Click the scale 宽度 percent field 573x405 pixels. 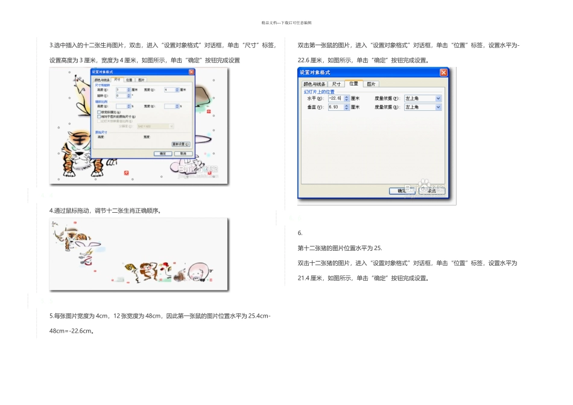(x=170, y=106)
